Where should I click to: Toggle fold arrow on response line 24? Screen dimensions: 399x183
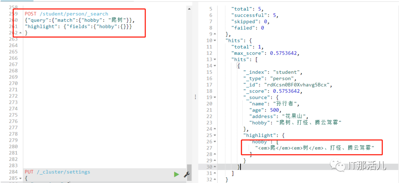pos(215,129)
